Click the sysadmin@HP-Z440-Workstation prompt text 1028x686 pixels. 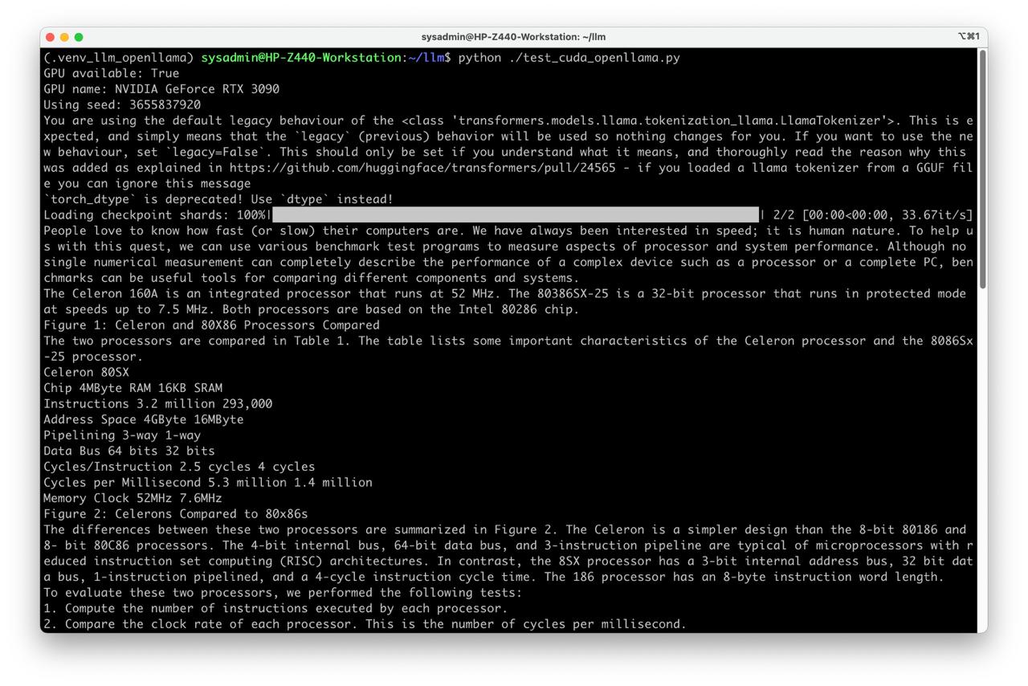click(x=300, y=58)
